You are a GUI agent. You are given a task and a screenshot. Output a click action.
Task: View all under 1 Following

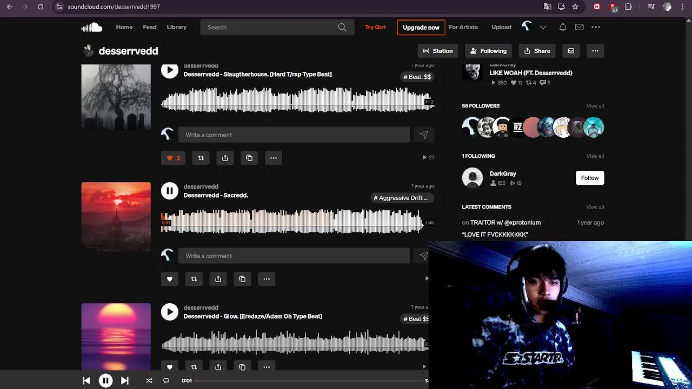click(x=595, y=156)
